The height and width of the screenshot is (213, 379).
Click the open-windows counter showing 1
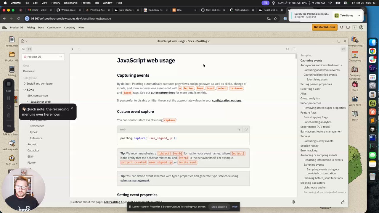(x=354, y=28)
